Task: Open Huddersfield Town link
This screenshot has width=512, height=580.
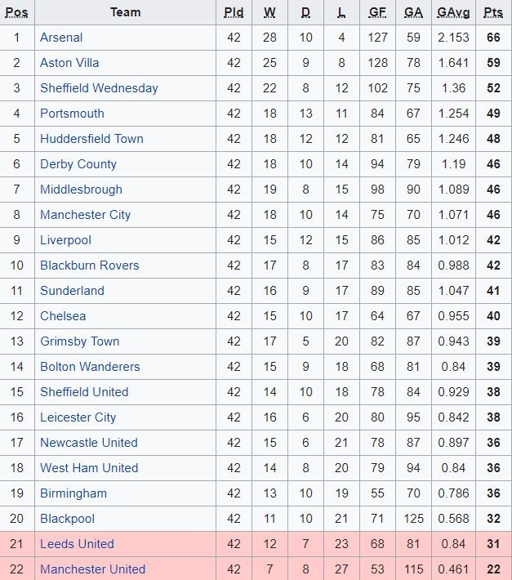Action: click(91, 139)
